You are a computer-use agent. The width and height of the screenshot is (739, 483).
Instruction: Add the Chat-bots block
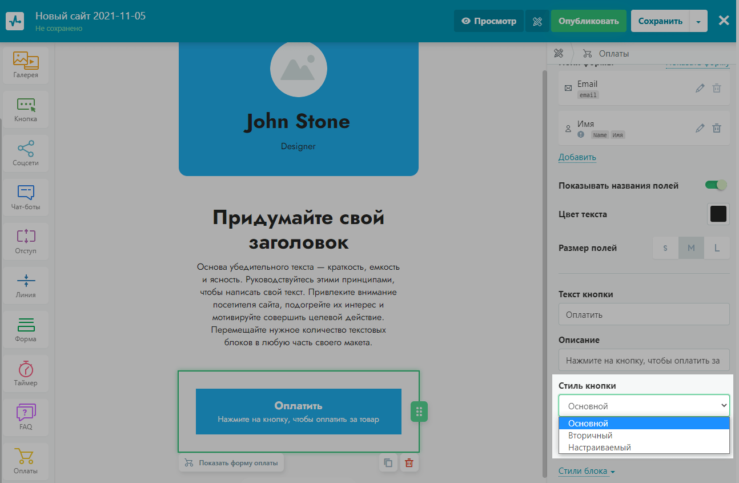pos(26,197)
